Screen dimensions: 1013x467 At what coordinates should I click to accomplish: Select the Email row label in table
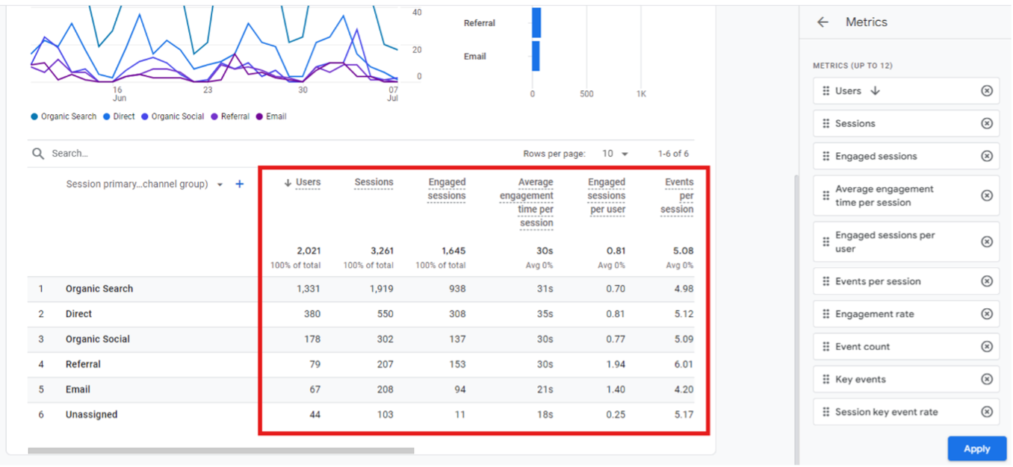coord(78,390)
